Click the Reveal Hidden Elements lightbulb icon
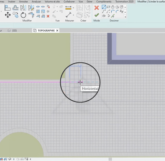 [14, 159]
